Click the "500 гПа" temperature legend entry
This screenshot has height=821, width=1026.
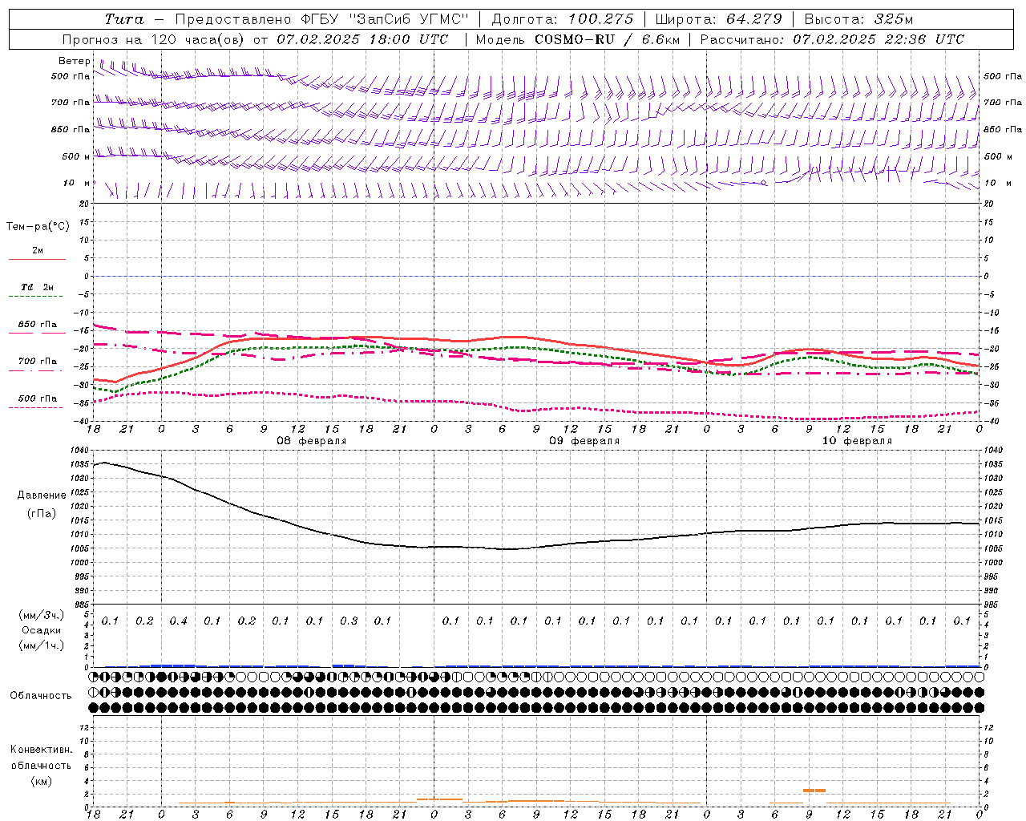[38, 398]
